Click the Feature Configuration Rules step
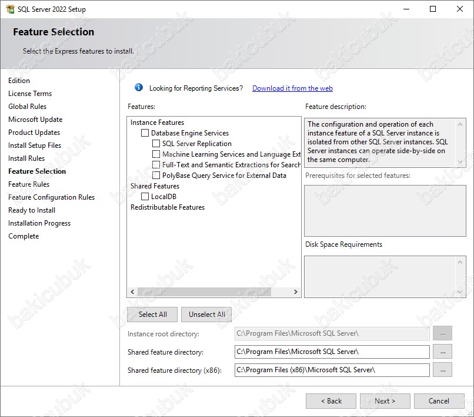Screen dimensions: 474x417 click(51, 197)
